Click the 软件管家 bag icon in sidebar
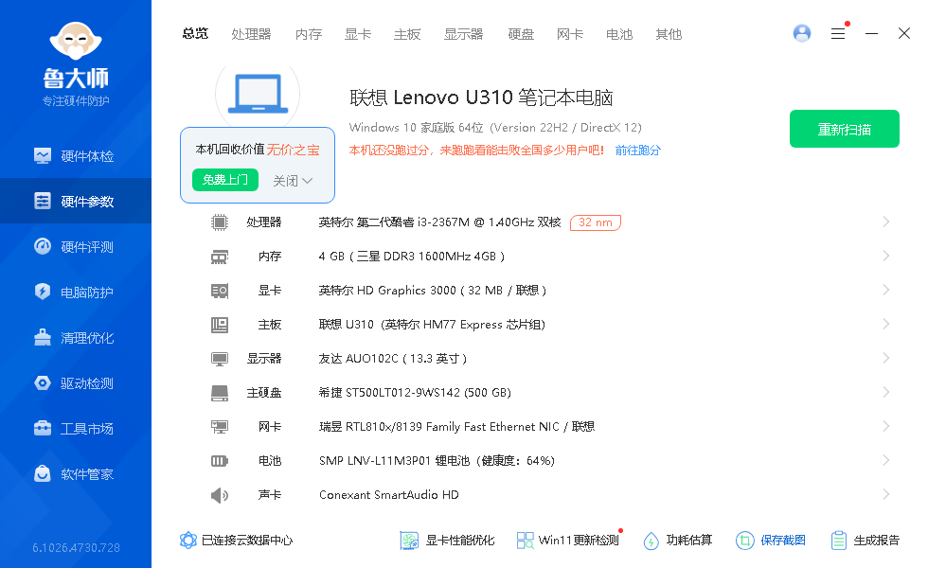 point(43,474)
